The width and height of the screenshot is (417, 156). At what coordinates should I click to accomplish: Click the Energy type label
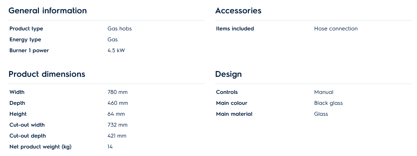click(x=25, y=40)
